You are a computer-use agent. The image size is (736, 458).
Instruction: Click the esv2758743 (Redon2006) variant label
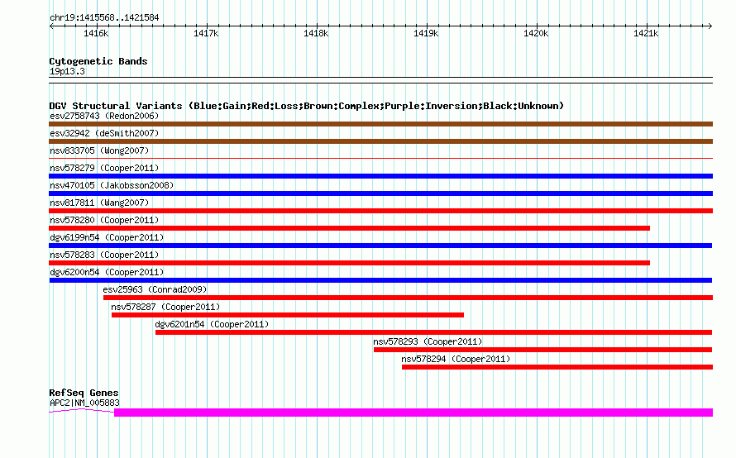(104, 116)
